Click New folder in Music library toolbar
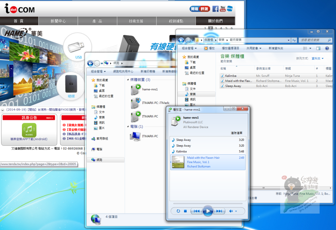The width and height of the screenshot is (336, 230). point(276,48)
